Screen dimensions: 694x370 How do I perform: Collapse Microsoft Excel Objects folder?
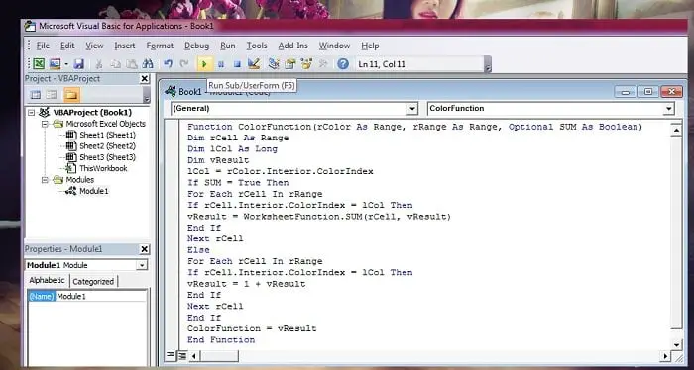tap(45, 124)
